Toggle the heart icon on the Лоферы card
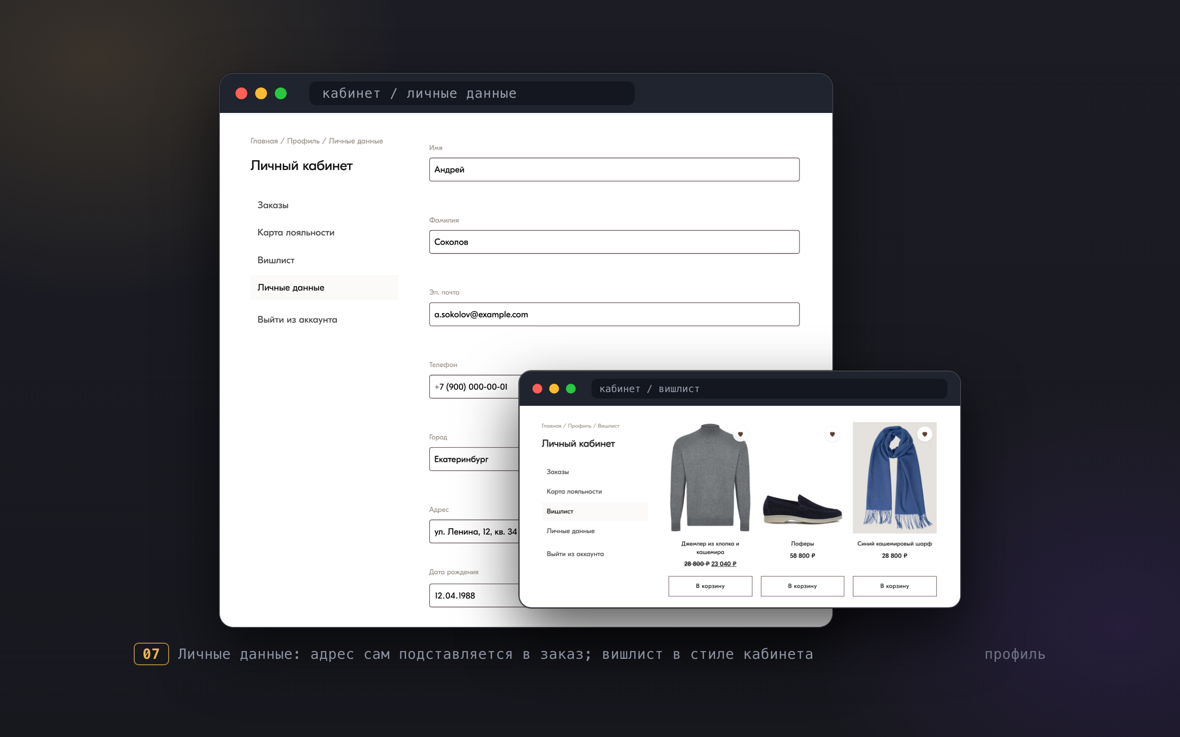Screen dimensions: 1180x737 832,434
